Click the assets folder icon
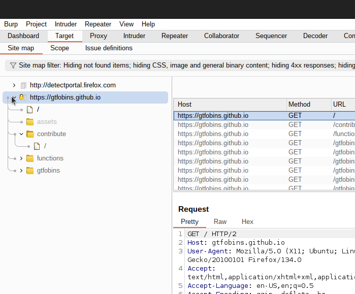 (x=30, y=122)
